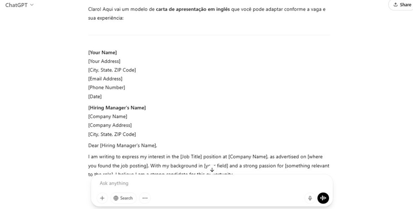Click the "[Date]" placeholder line
The image size is (413, 209).
[x=95, y=96]
